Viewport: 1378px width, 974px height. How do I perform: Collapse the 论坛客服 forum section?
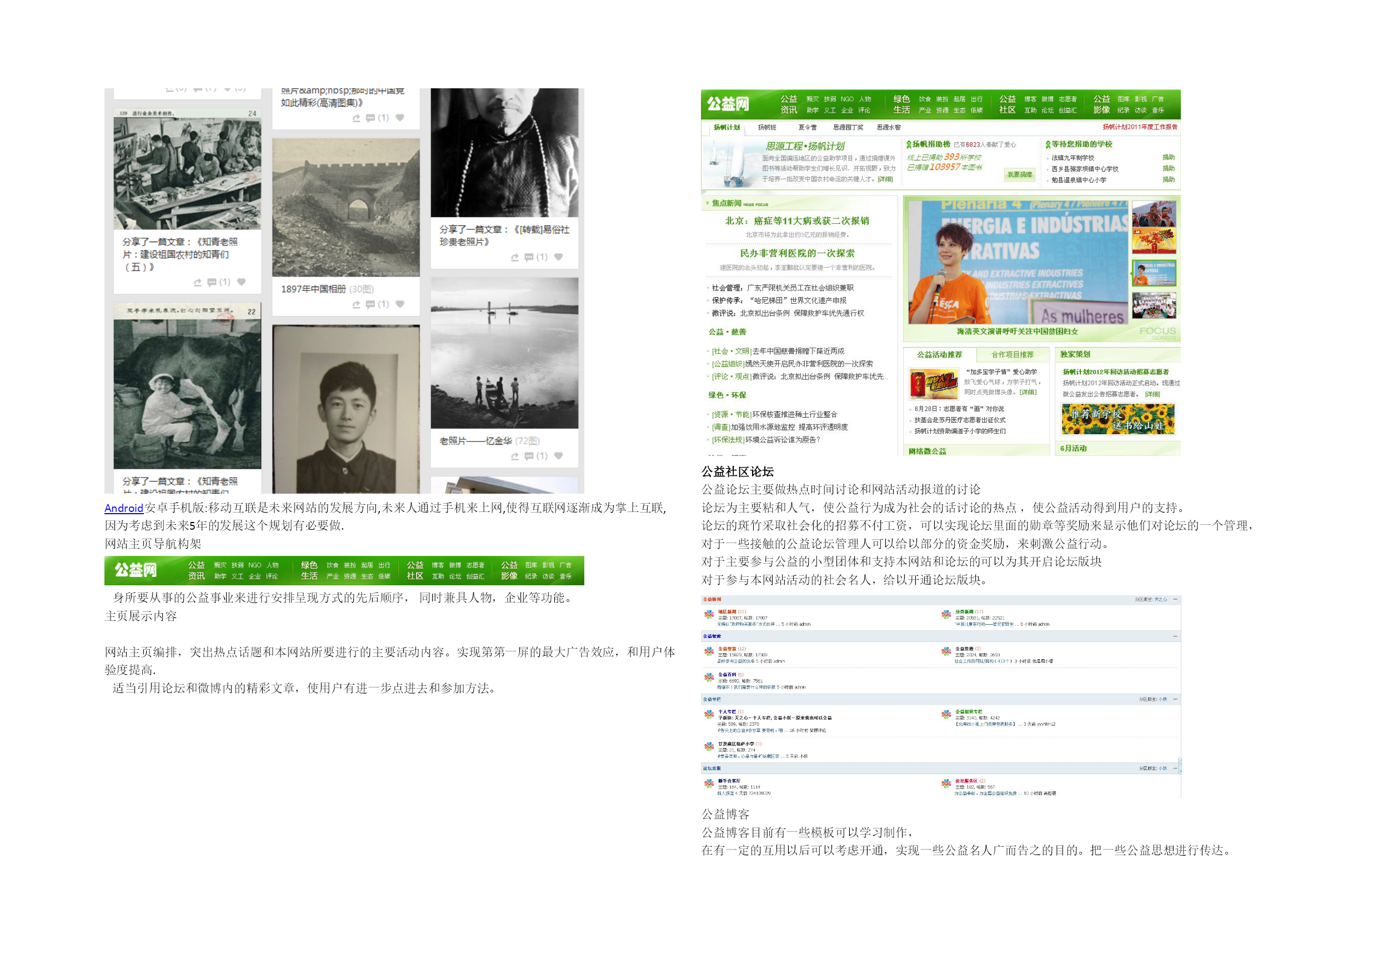pyautogui.click(x=1175, y=768)
